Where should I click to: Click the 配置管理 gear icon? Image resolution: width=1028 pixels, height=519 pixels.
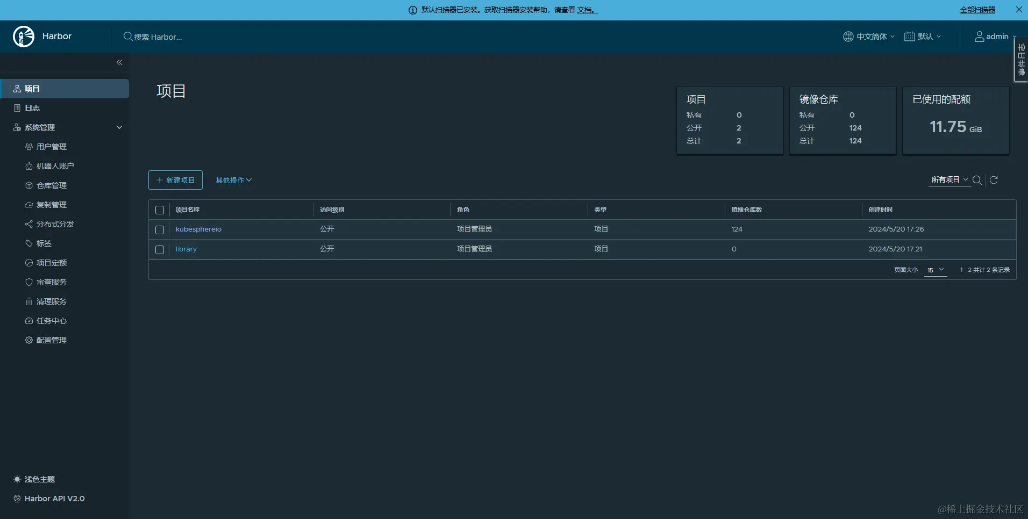coord(29,340)
